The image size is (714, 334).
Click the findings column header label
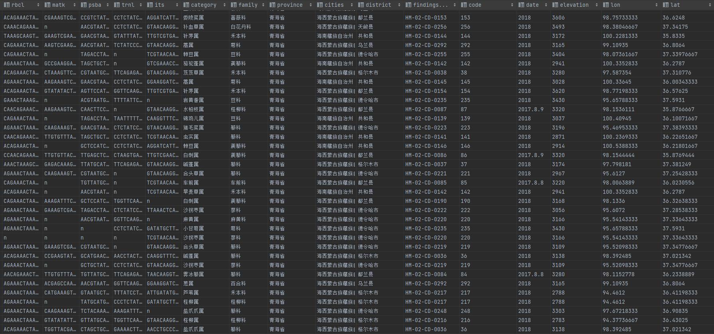click(x=430, y=5)
